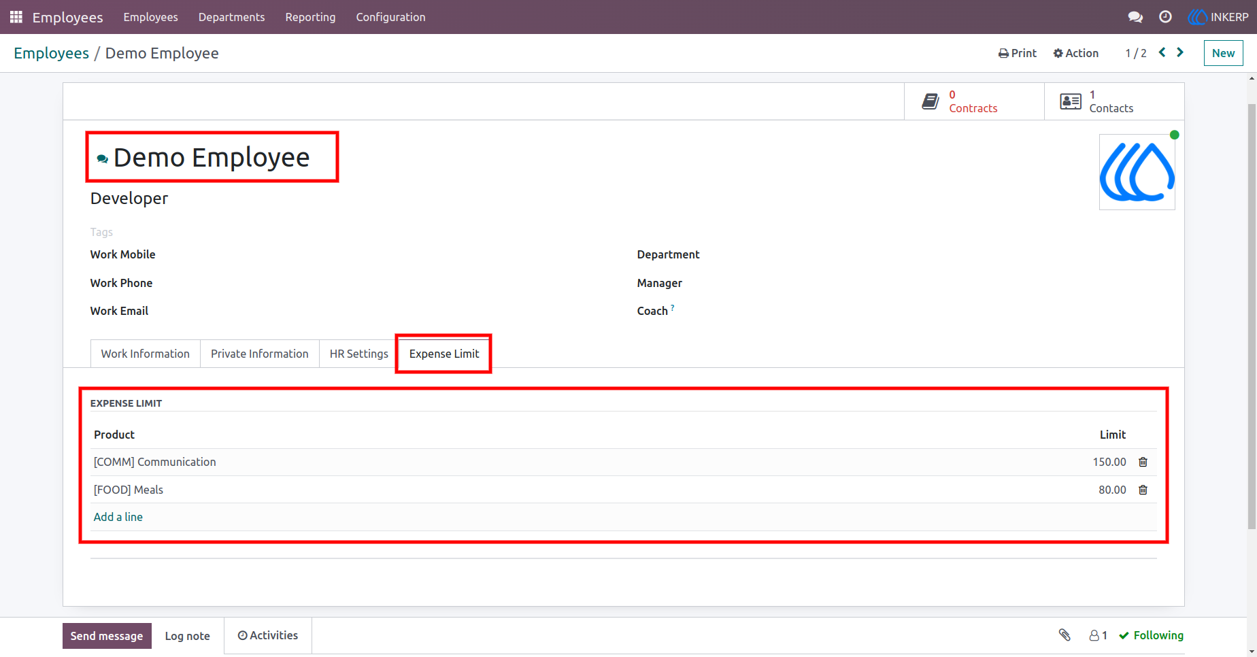
Task: Click Add a line link
Action: tap(118, 517)
